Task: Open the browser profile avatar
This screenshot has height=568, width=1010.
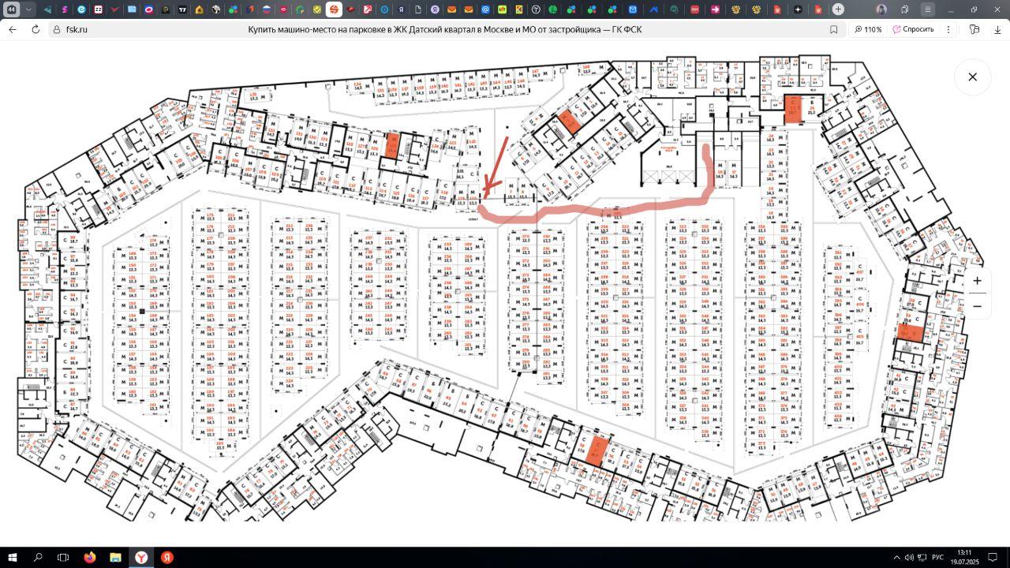Action: coord(881,9)
